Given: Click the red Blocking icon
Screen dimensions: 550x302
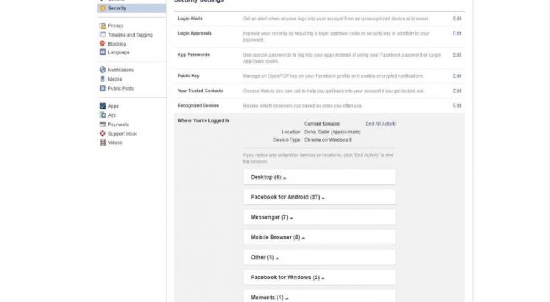Looking at the screenshot, I should pos(103,44).
